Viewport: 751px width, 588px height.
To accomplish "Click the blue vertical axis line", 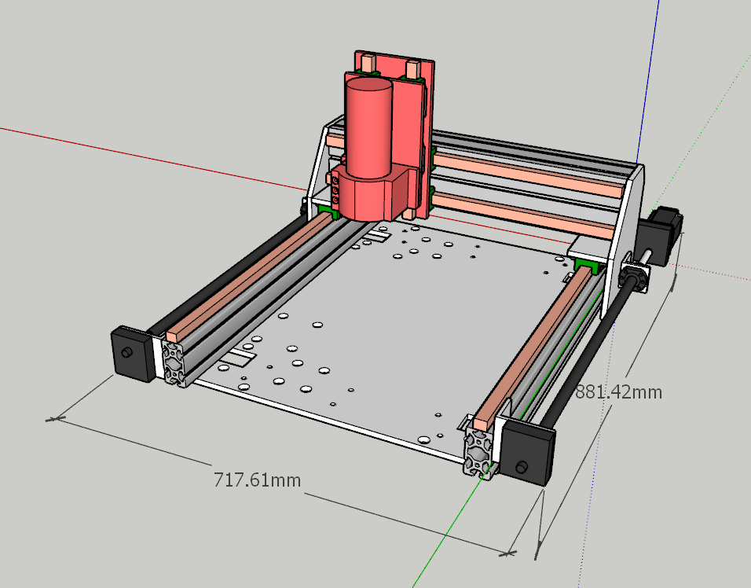I will tap(649, 79).
